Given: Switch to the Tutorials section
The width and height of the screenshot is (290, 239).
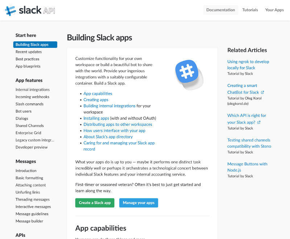Looking at the screenshot, I should tap(250, 10).
